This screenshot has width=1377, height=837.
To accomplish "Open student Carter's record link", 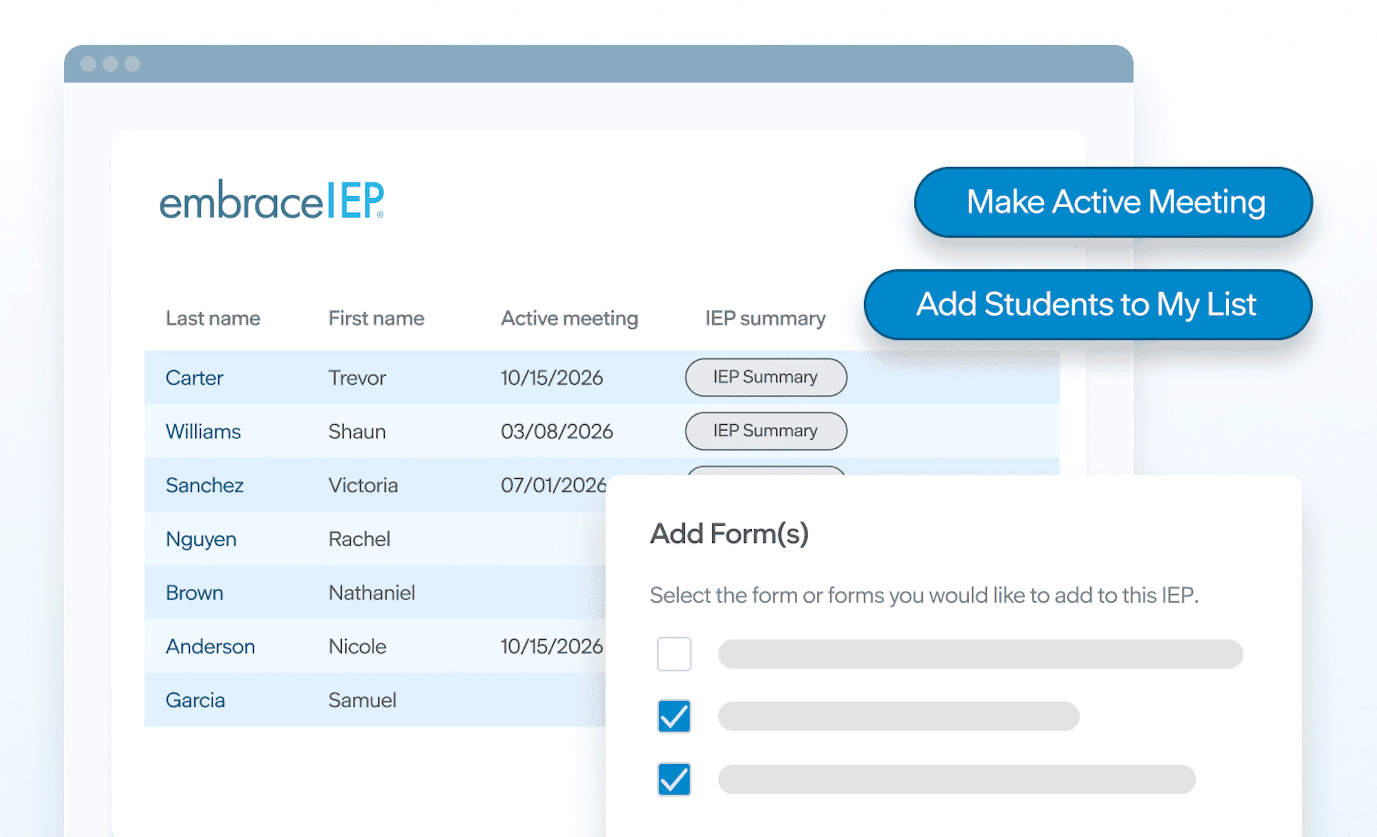I will click(194, 378).
